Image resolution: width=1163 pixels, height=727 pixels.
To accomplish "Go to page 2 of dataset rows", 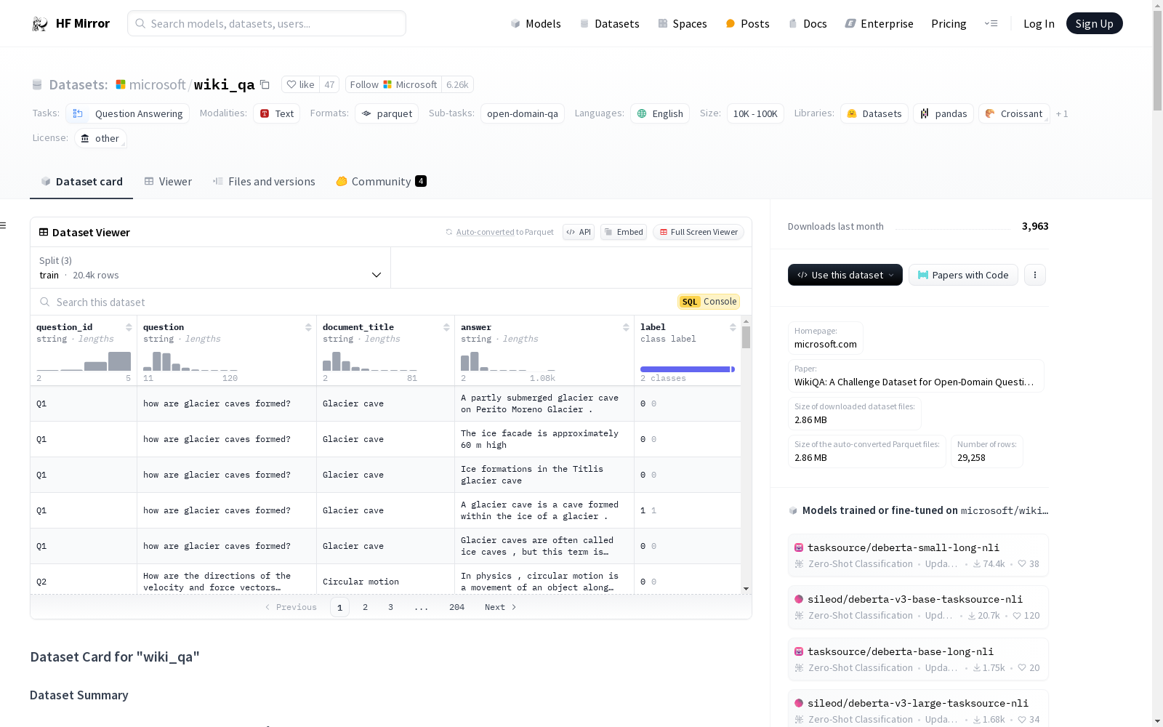I will (x=365, y=607).
